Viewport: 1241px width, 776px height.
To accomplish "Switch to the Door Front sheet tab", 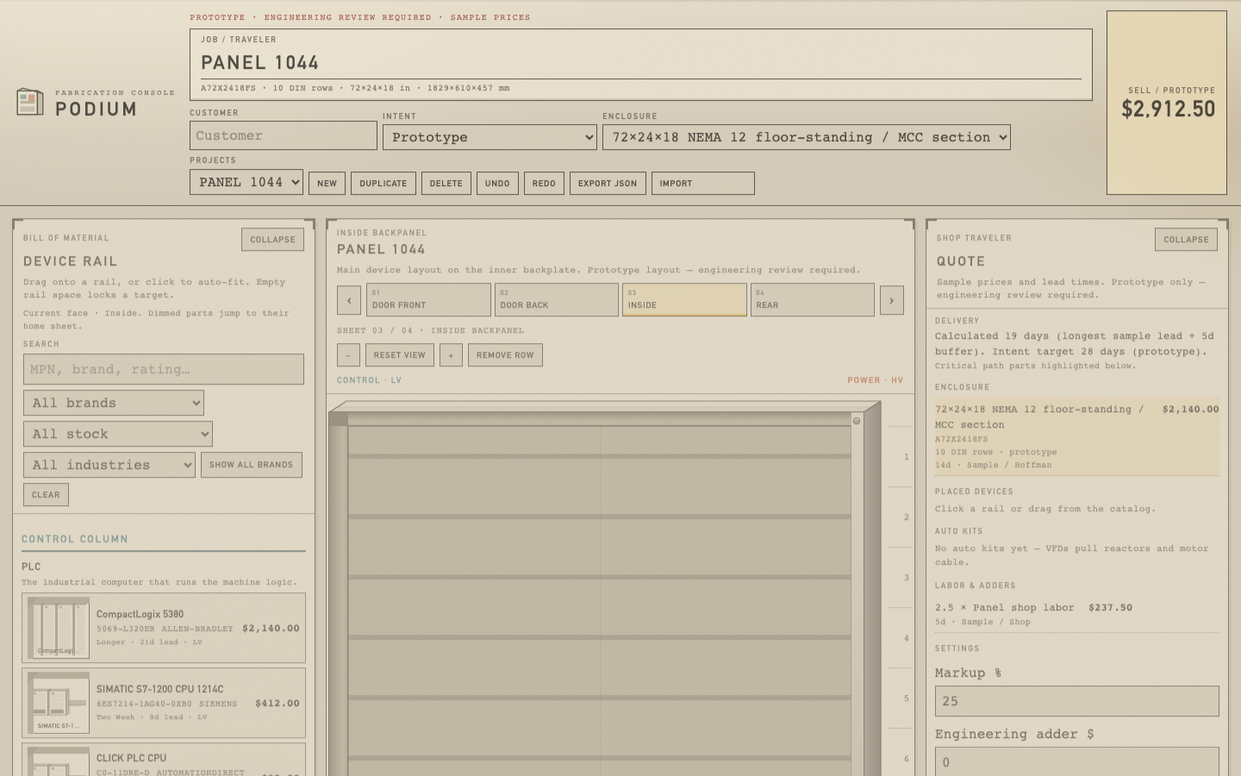I will coord(428,300).
